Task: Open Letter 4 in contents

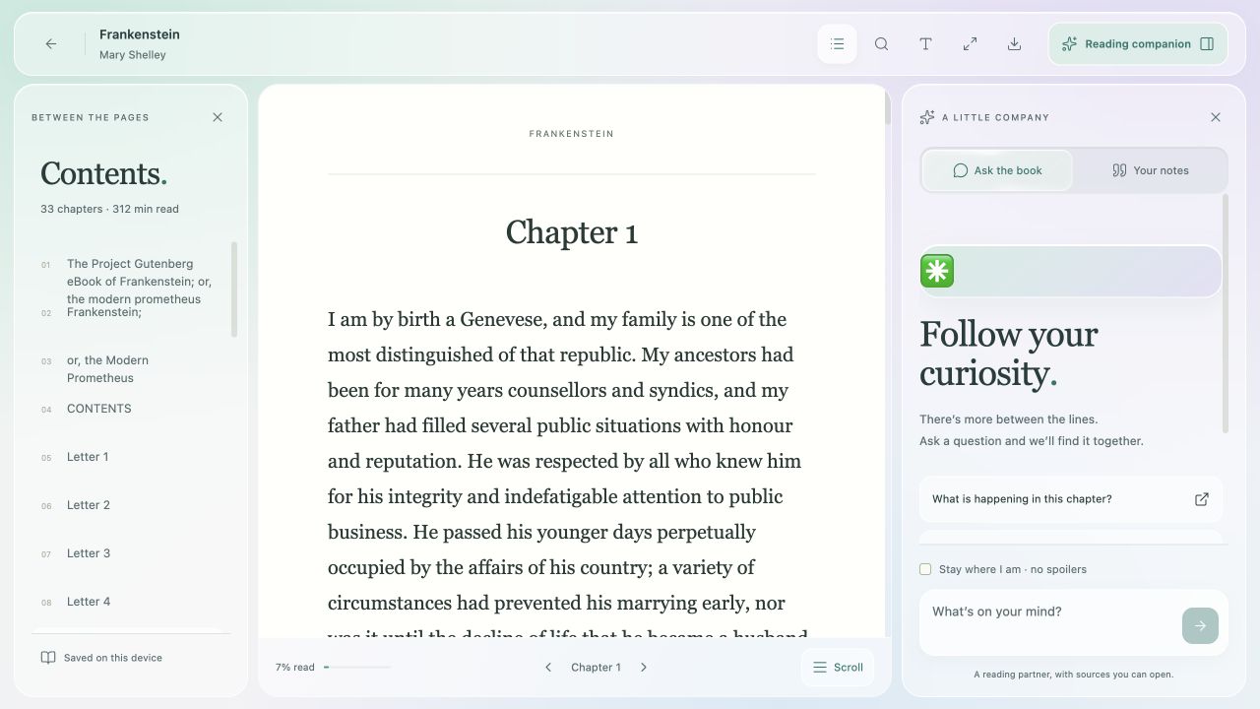Action: 131,602
